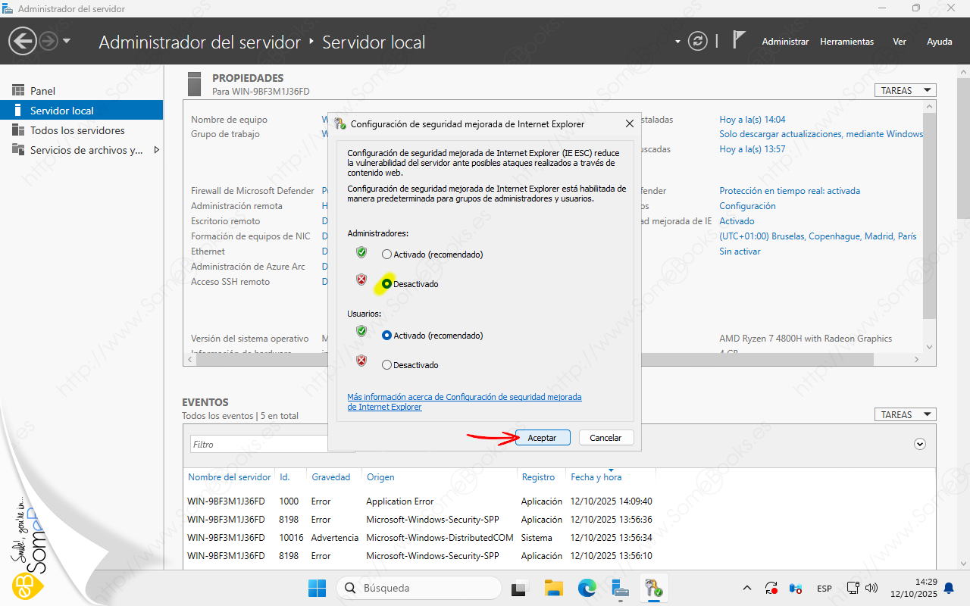Open the notifications flag icon
This screenshot has height=606, width=970.
coord(739,41)
